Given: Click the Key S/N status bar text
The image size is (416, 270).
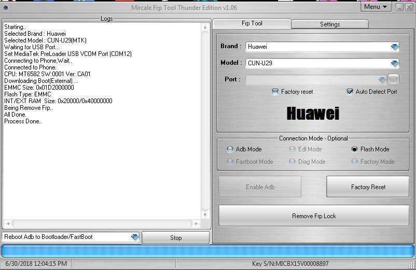Looking at the screenshot, I should click(x=290, y=264).
